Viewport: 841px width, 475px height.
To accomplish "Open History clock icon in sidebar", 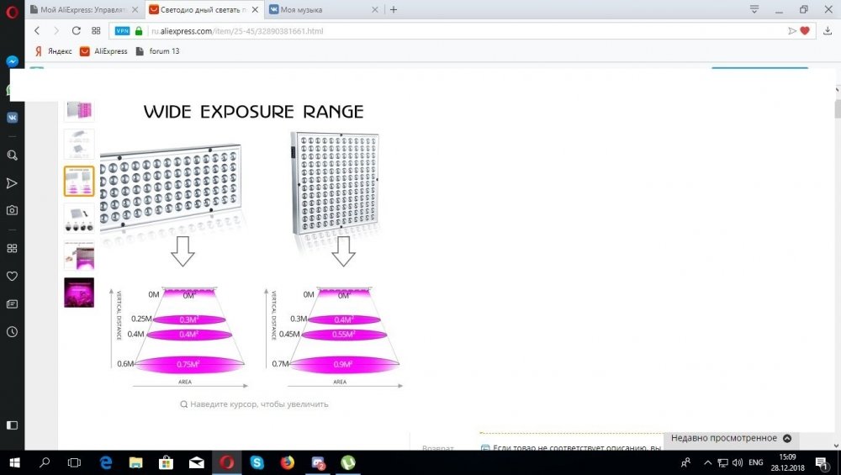I will coord(12,332).
